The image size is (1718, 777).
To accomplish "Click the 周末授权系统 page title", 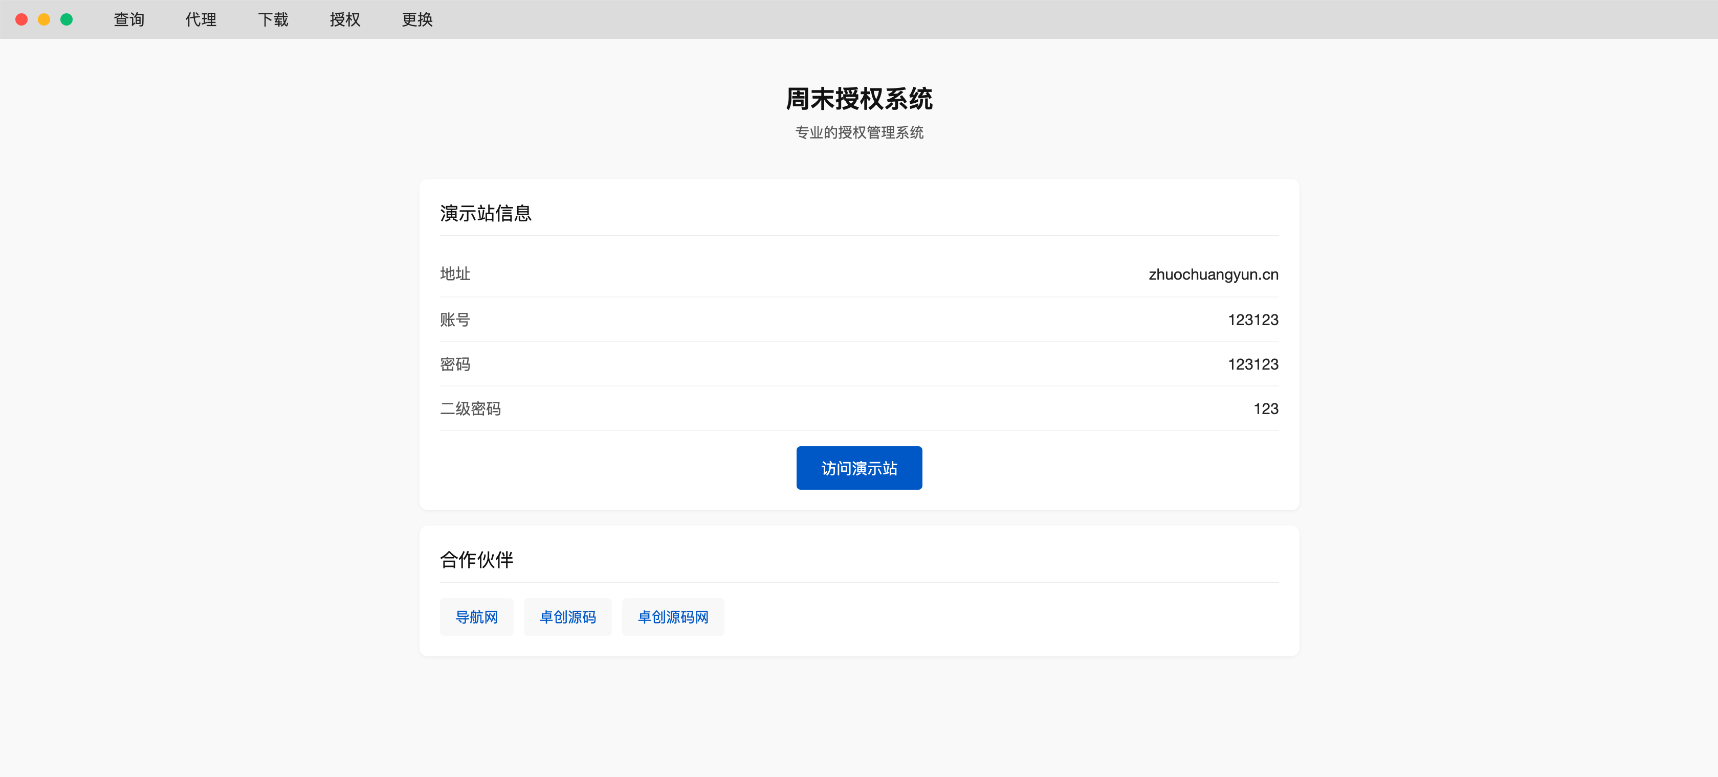I will point(859,99).
